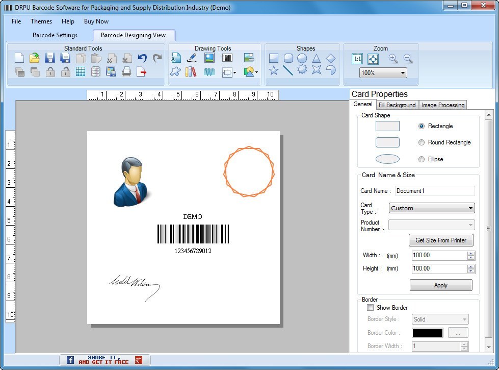The image size is (499, 370).
Task: Increase Width with the spinner up arrow
Action: (471, 253)
